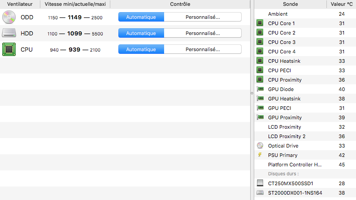This screenshot has height=200, width=356.
Task: Click the CT250MX500SSD1 temperature value 28
Action: [342, 183]
